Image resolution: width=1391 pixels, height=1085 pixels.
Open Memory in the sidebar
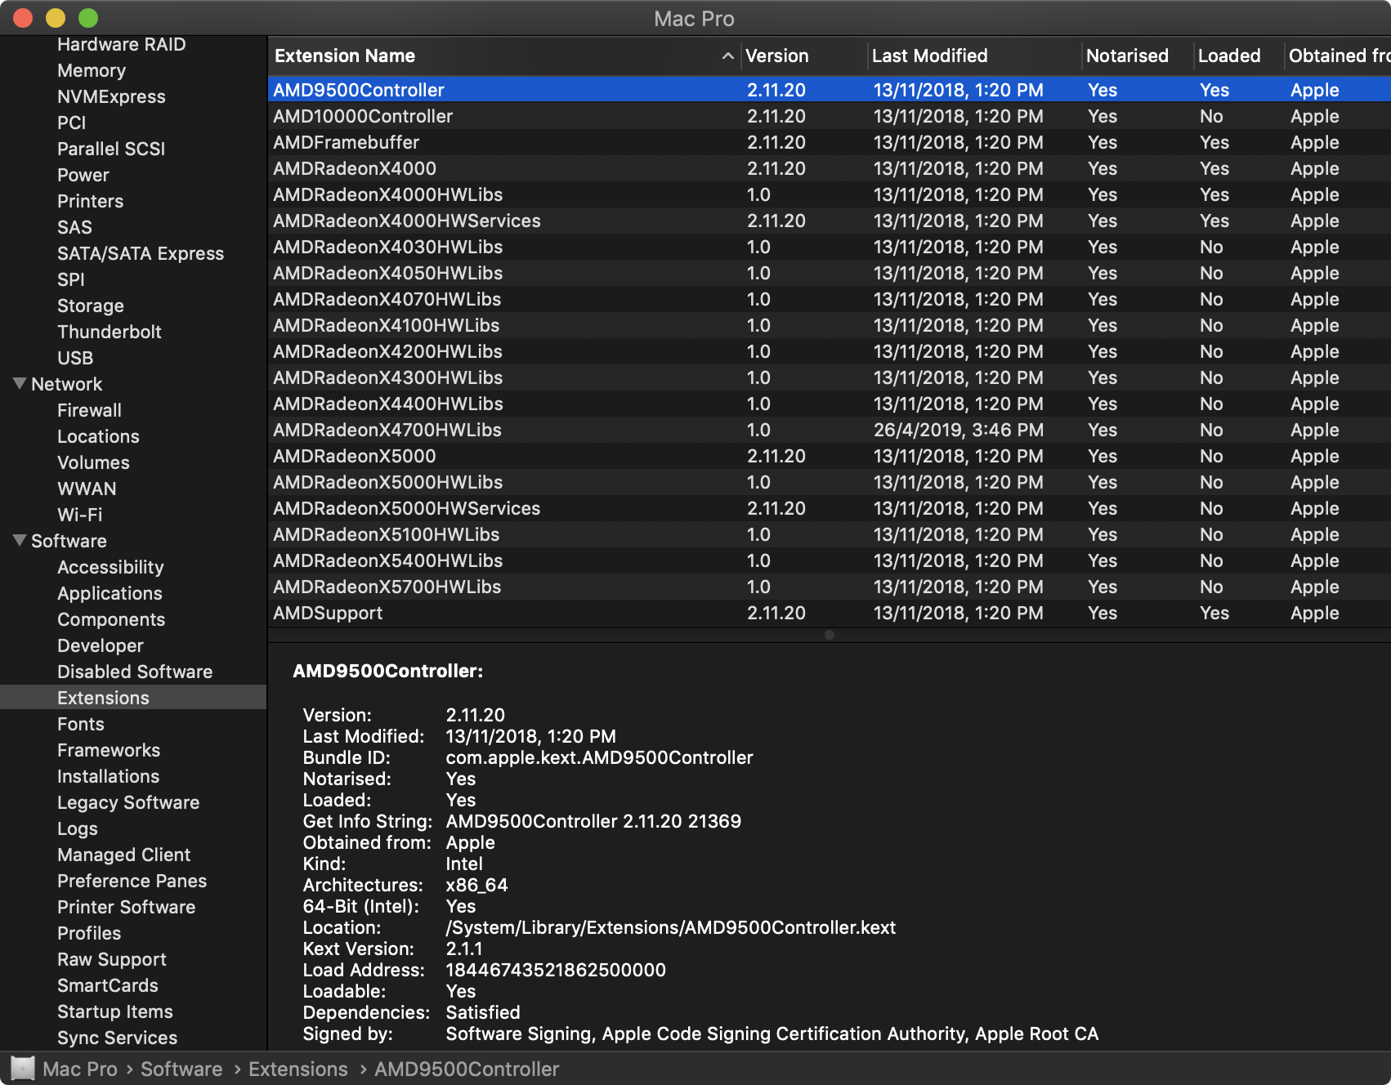pos(92,70)
